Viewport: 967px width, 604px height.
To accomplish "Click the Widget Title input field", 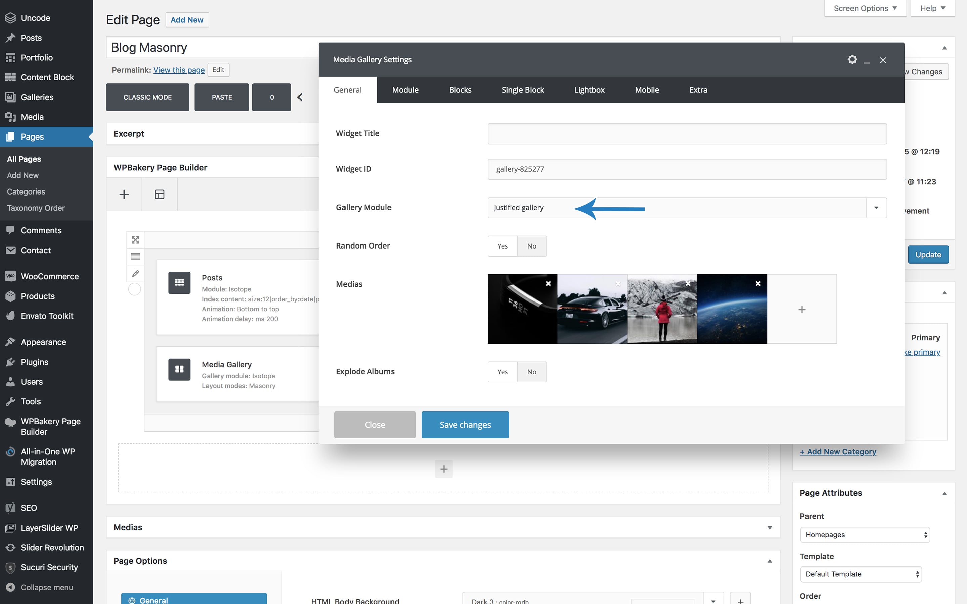I will point(687,133).
